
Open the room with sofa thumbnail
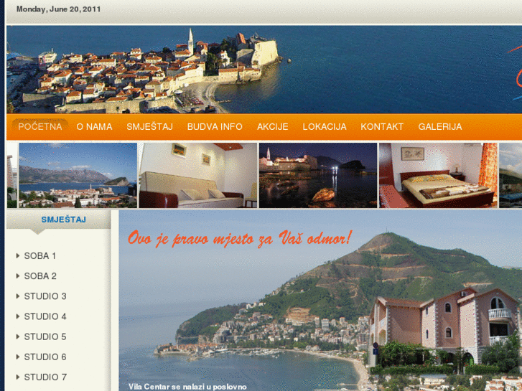coord(197,175)
